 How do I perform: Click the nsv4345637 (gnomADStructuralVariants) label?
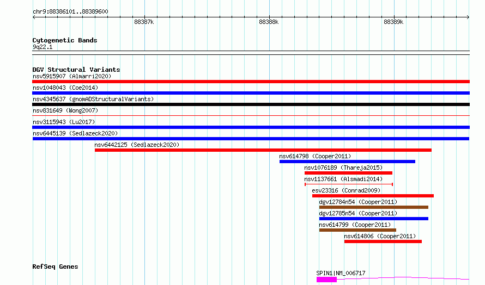click(x=93, y=99)
